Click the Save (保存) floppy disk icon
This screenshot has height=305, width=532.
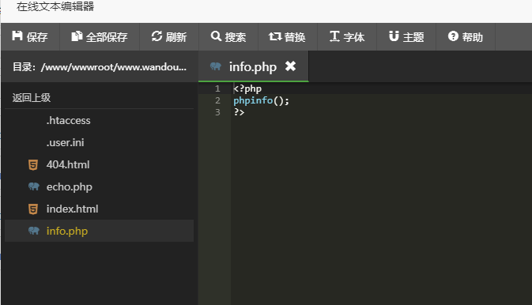[17, 36]
